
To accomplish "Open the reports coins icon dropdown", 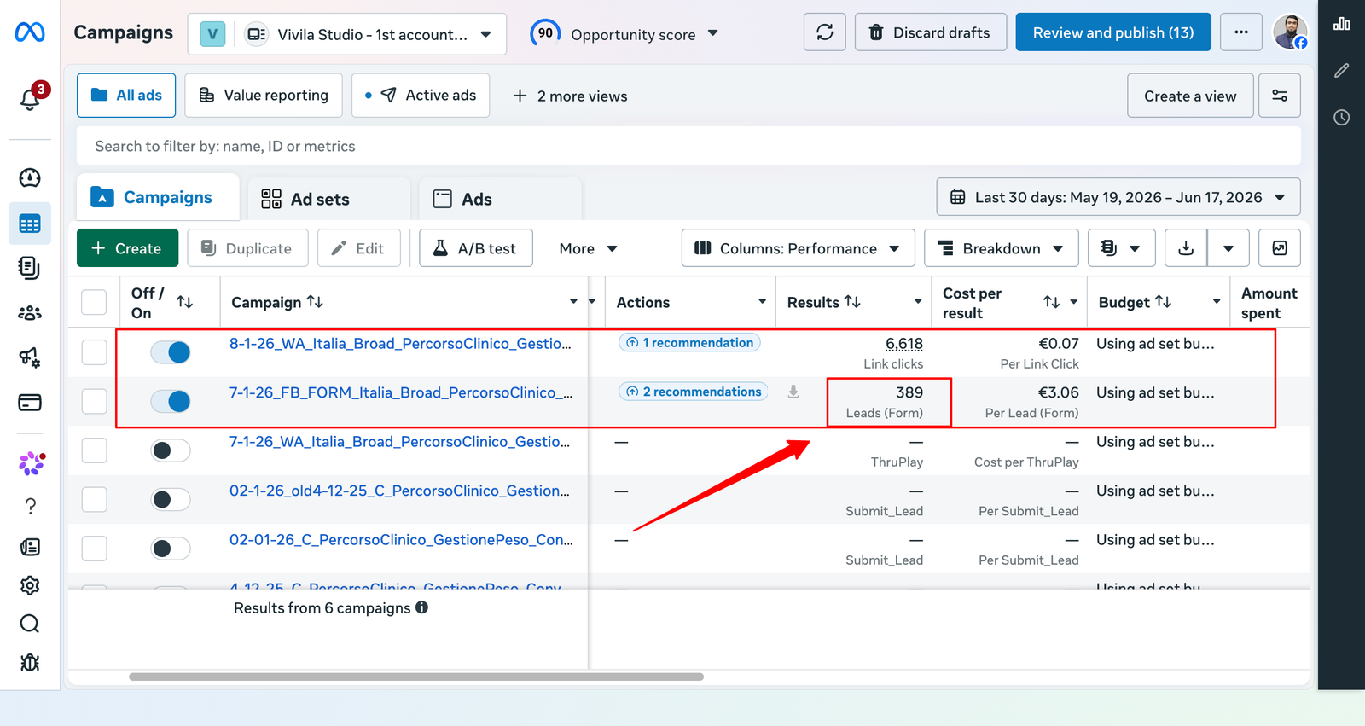I will tap(1121, 248).
